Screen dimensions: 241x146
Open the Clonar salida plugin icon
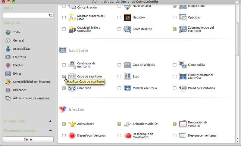point(183,65)
